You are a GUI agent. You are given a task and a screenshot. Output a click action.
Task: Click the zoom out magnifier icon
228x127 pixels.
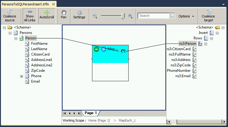pyautogui.click(x=95, y=16)
